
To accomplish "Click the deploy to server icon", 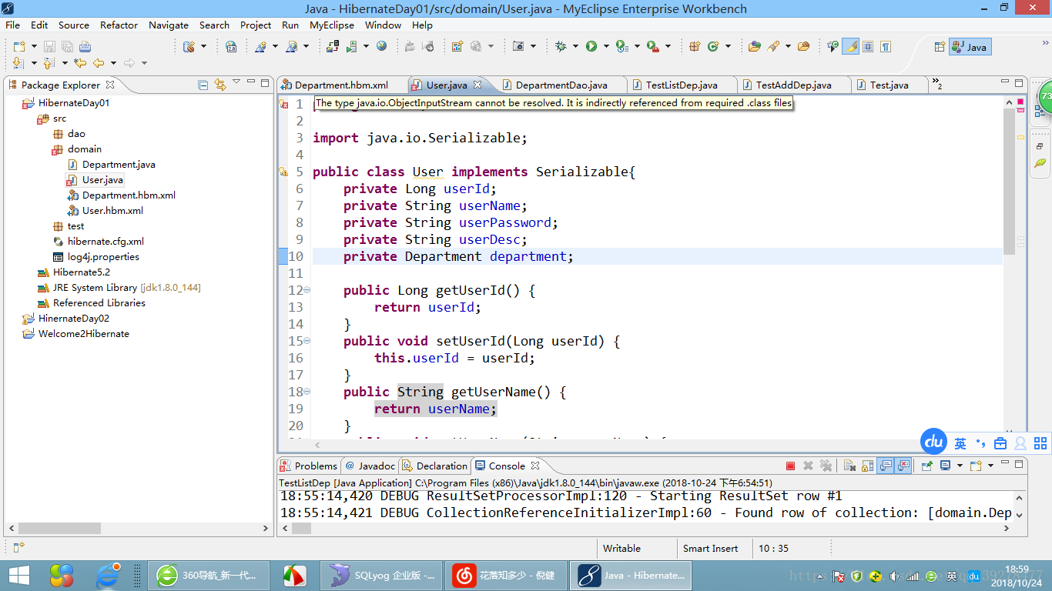I will tap(332, 46).
